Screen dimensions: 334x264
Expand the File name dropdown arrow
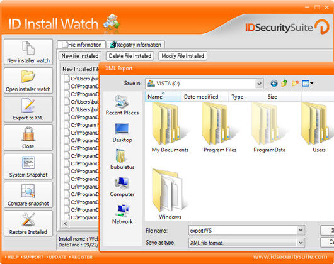click(301, 230)
